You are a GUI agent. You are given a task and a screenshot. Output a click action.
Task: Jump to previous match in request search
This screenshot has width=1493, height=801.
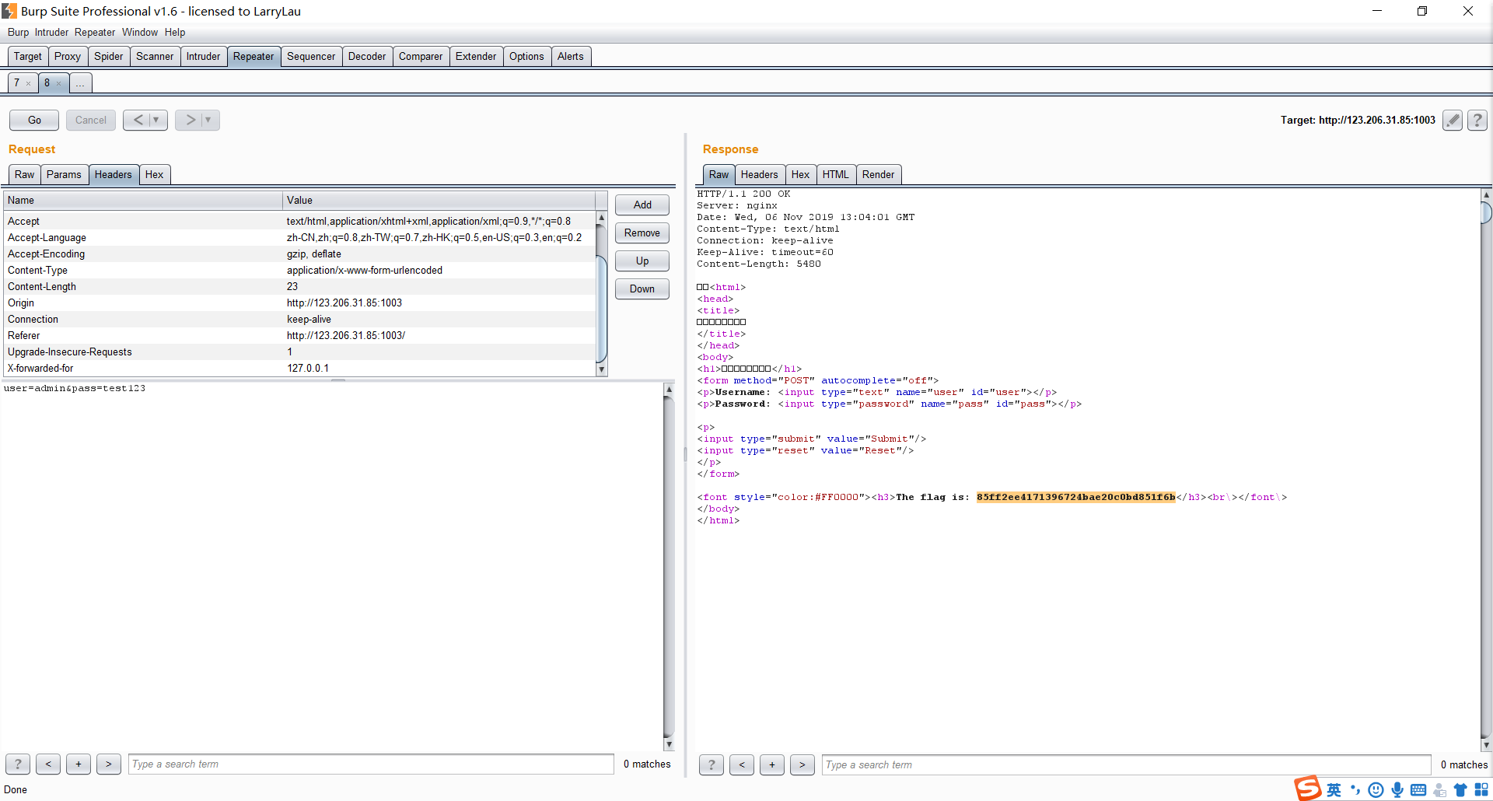point(48,764)
